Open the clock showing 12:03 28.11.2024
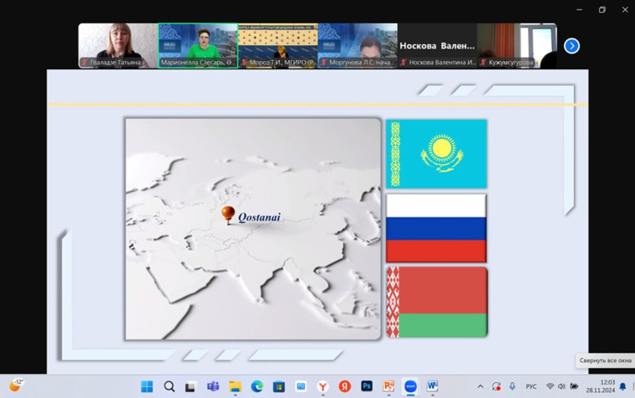This screenshot has width=635, height=398. [x=600, y=386]
